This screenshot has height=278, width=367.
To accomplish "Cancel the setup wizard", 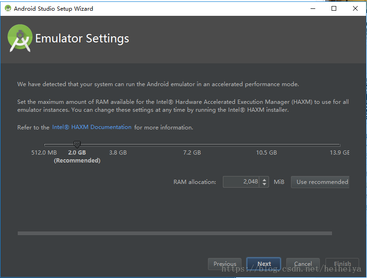I will pos(303,264).
